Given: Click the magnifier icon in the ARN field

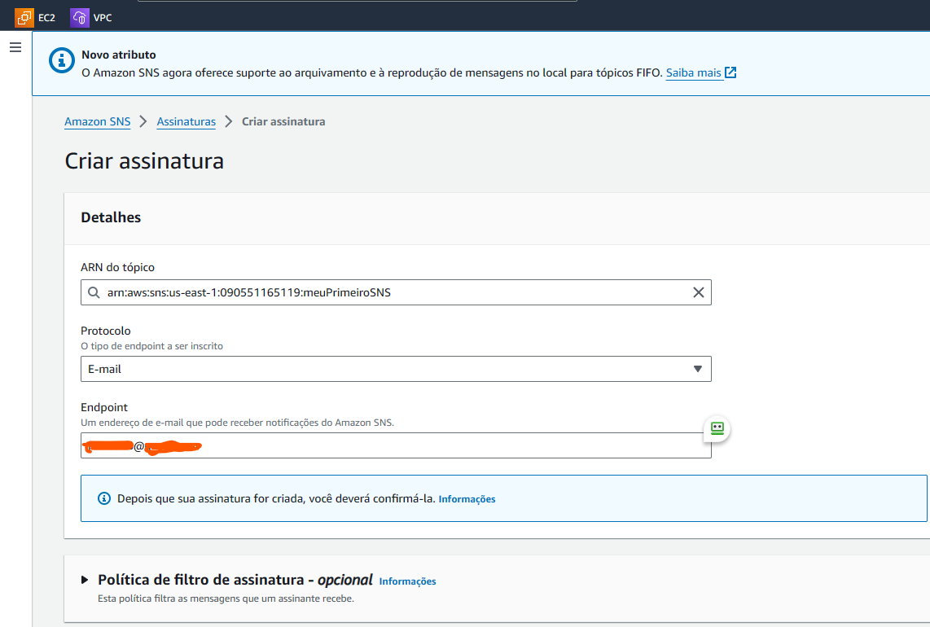Looking at the screenshot, I should [94, 292].
